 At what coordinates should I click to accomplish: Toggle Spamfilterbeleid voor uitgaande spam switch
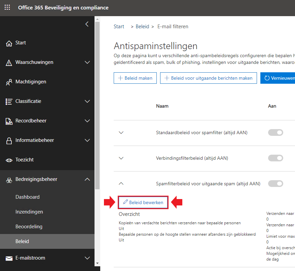coord(275,184)
